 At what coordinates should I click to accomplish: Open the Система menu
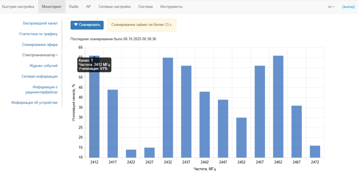tap(145, 7)
